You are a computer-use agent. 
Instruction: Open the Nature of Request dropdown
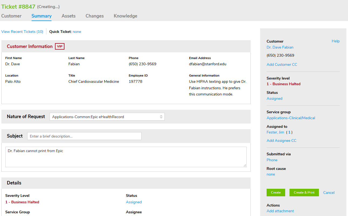[x=107, y=117]
